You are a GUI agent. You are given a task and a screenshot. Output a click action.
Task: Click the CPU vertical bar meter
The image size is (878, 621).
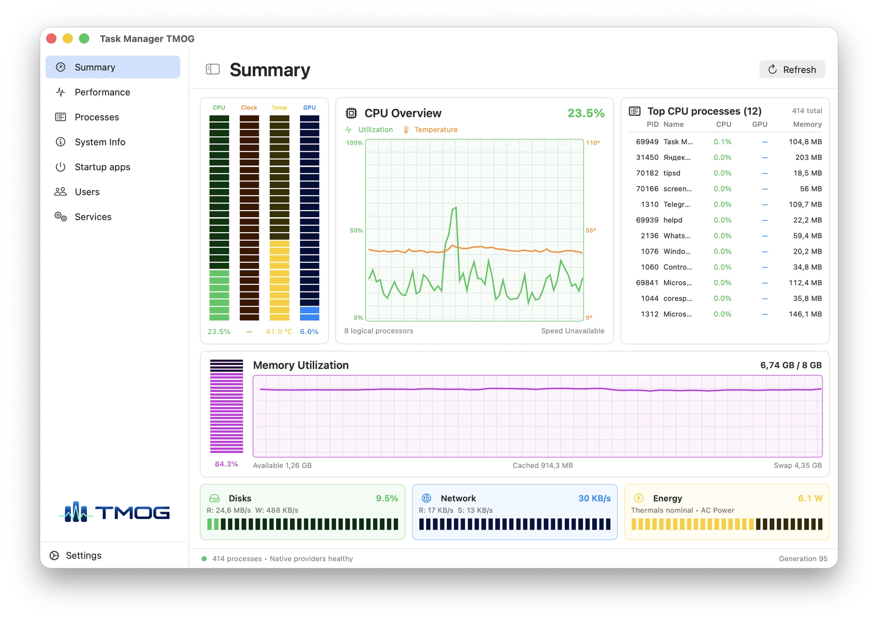pos(219,218)
